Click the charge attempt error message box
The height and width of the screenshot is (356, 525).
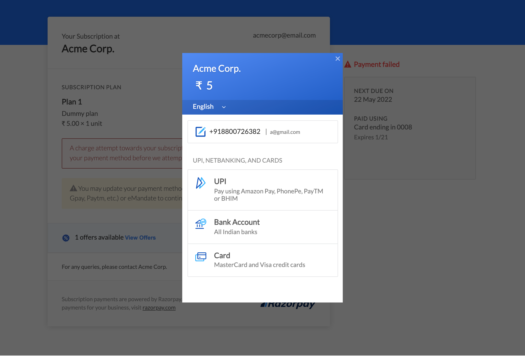coord(122,153)
